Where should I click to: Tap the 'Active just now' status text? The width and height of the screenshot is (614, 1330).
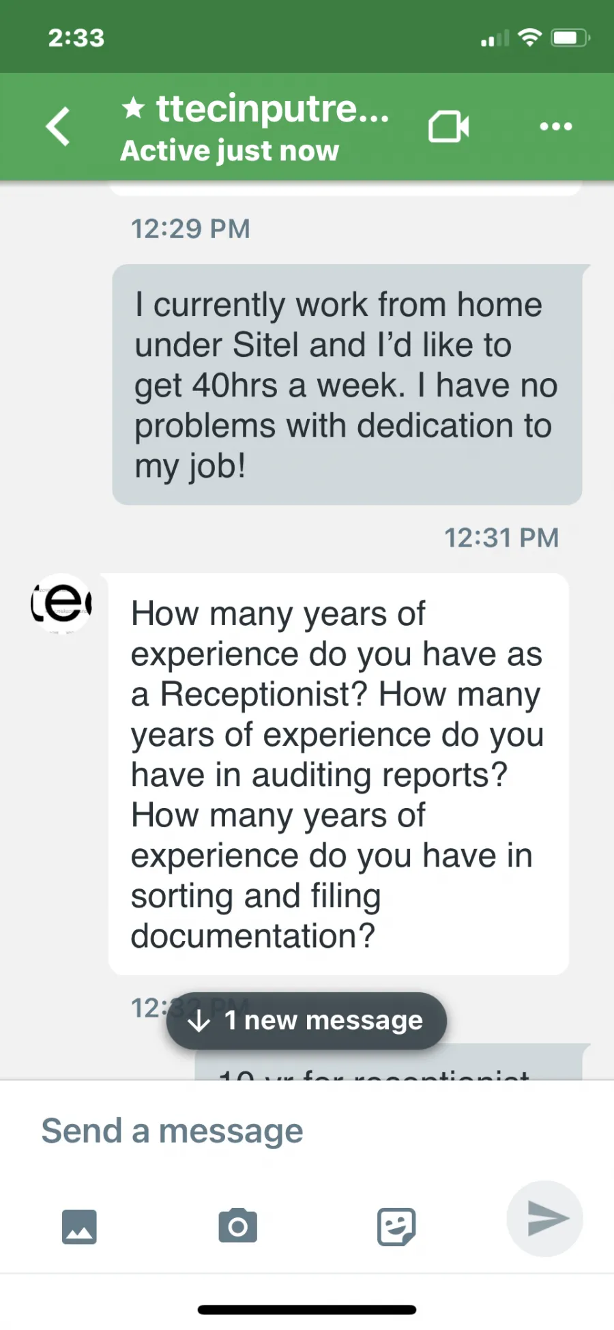[x=229, y=151]
